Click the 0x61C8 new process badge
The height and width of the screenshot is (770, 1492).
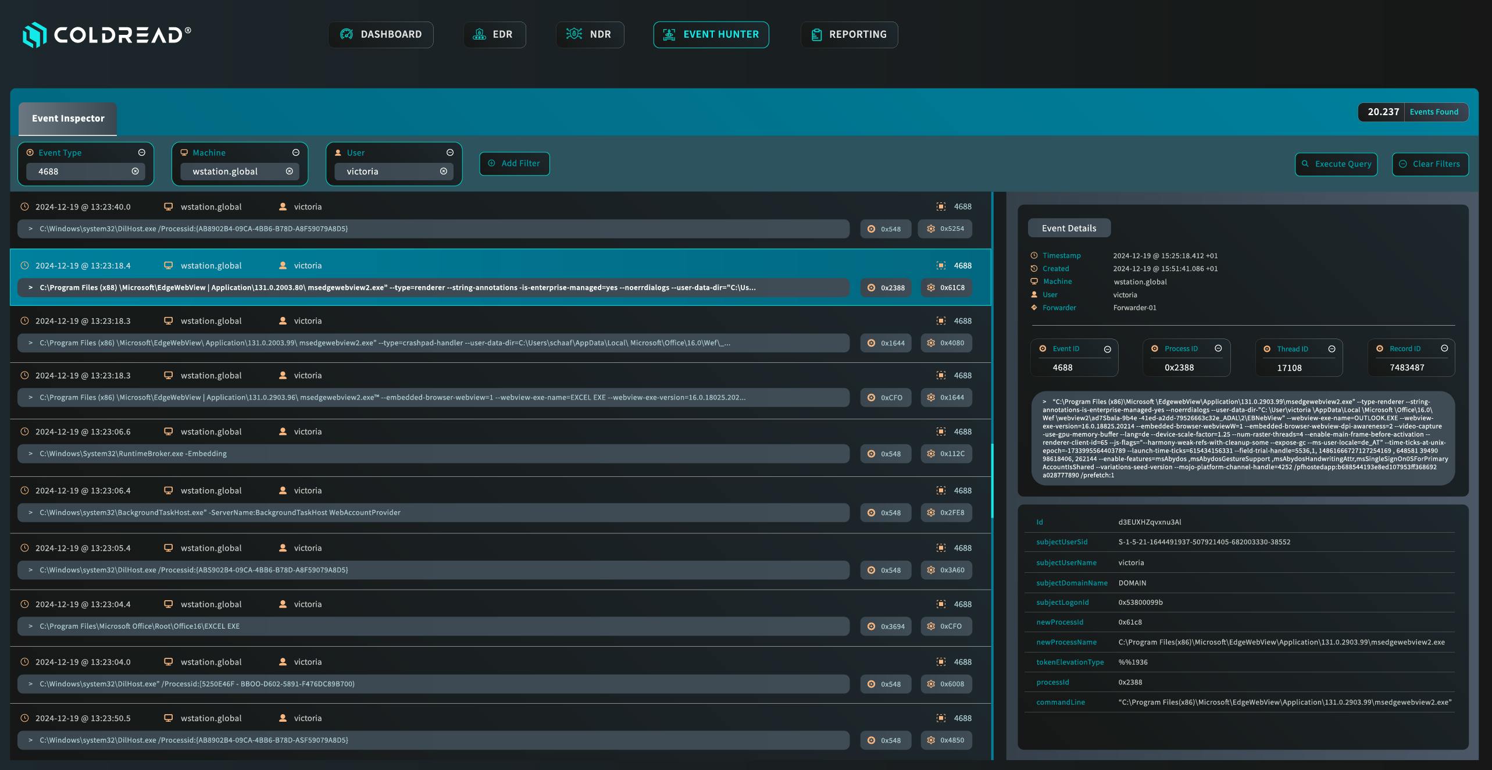tap(946, 287)
